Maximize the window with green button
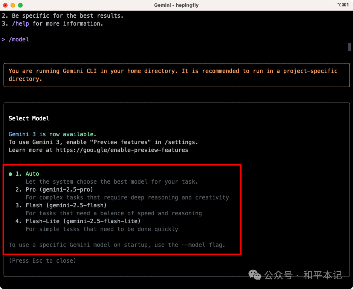The height and width of the screenshot is (289, 353). pyautogui.click(x=20, y=5)
